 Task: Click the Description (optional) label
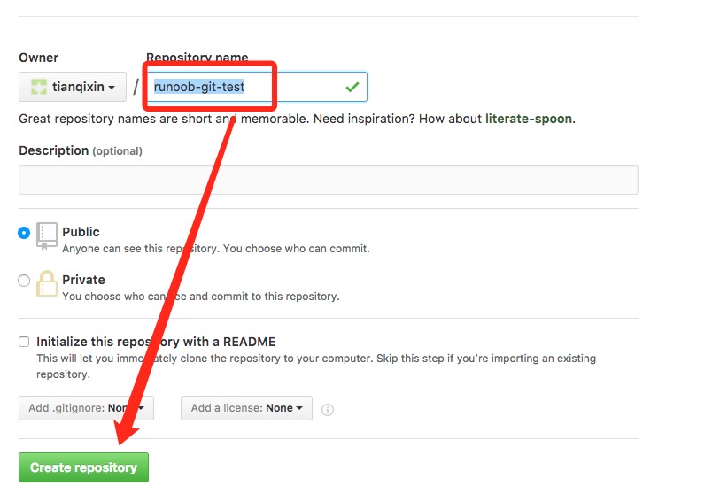80,150
